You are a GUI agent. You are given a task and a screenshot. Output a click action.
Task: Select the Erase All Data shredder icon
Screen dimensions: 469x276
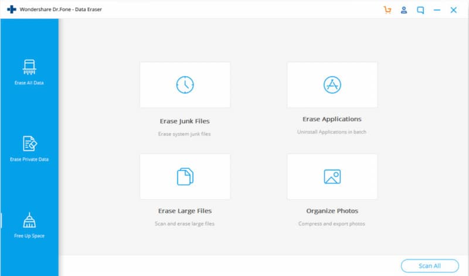(29, 66)
